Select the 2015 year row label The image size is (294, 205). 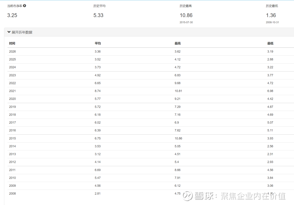tap(13, 138)
